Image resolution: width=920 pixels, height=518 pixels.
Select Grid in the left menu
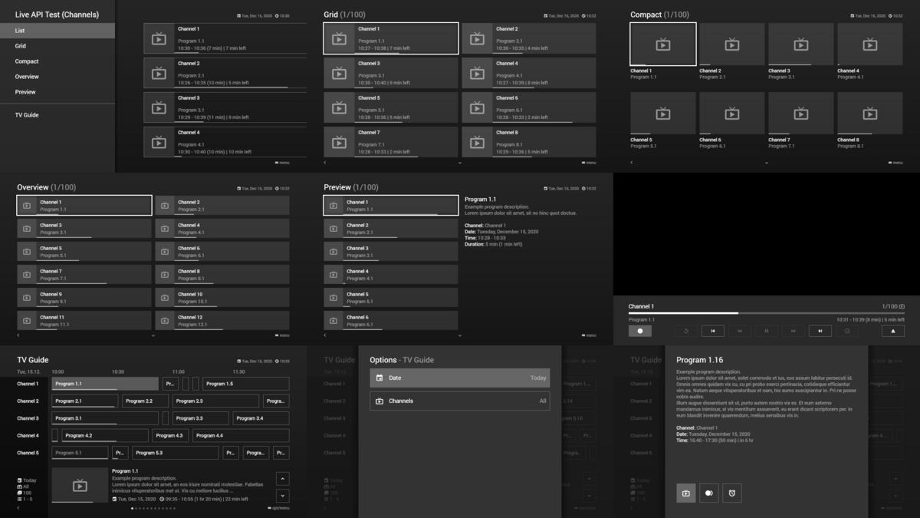click(x=21, y=46)
